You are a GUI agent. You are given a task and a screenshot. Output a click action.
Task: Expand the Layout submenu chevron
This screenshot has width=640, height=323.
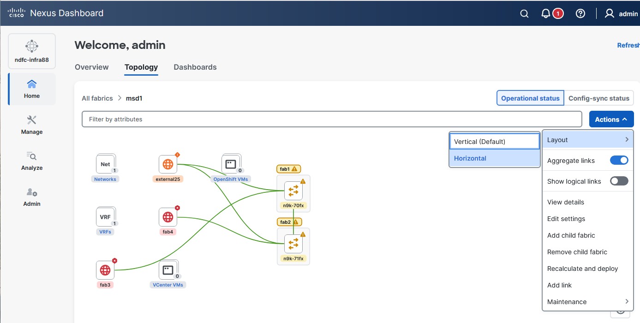(627, 139)
